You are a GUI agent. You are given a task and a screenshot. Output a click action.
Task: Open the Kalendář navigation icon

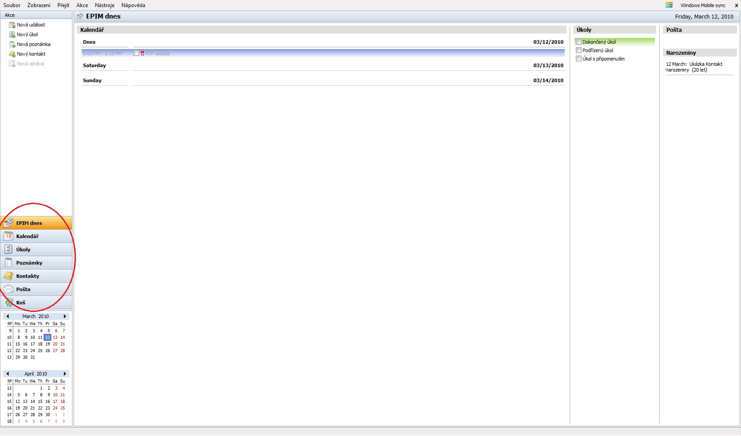8,236
